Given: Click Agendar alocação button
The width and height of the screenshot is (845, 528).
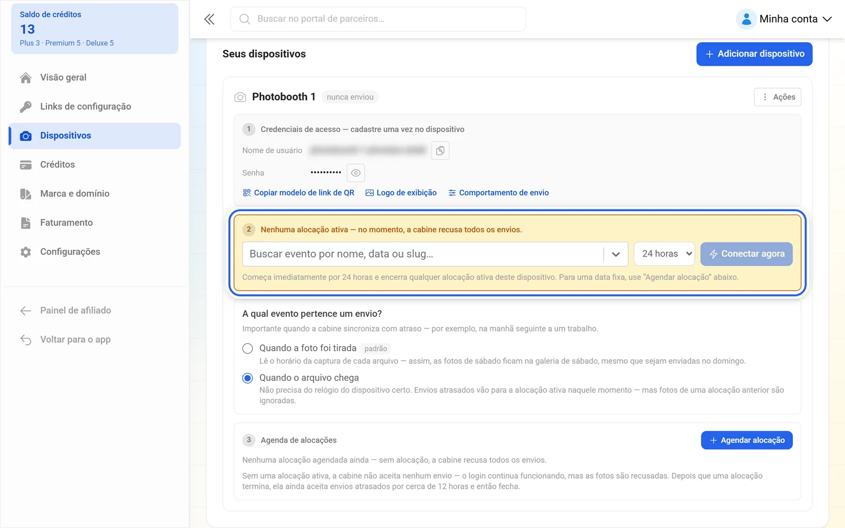Looking at the screenshot, I should (x=747, y=441).
